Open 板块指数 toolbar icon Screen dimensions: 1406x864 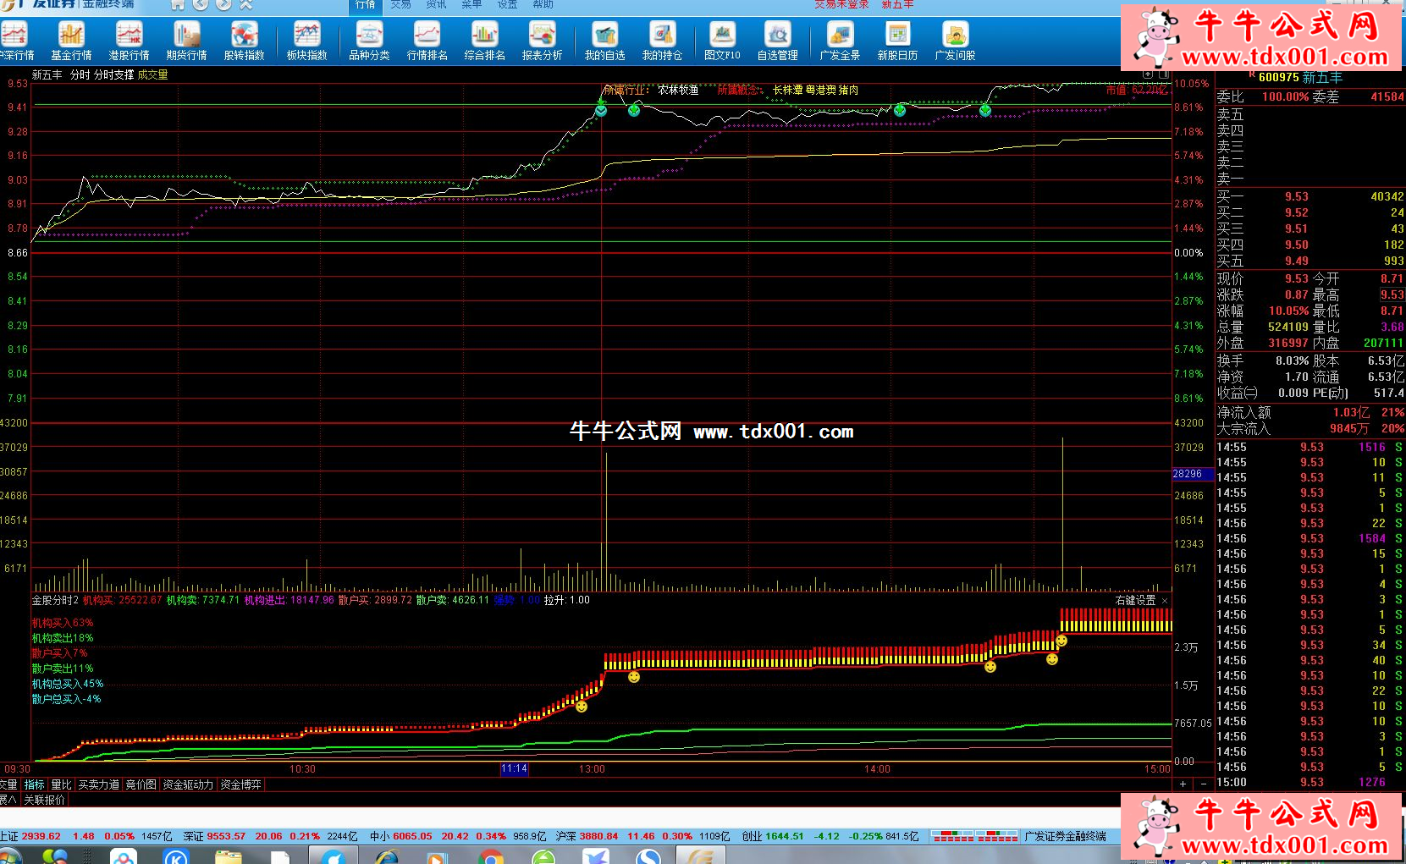point(306,41)
